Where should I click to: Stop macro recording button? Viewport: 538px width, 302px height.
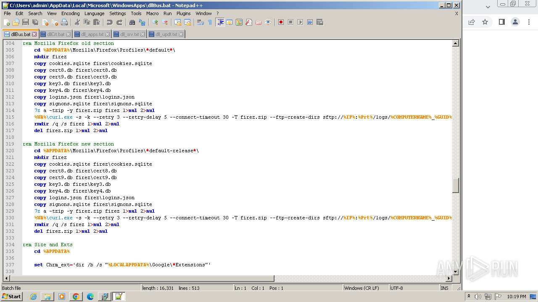coord(290,22)
